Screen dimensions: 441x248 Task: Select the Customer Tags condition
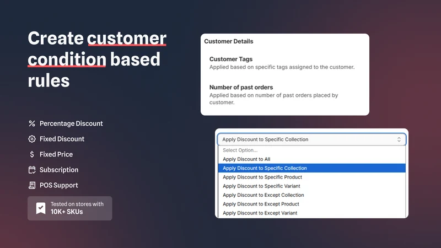pyautogui.click(x=282, y=63)
